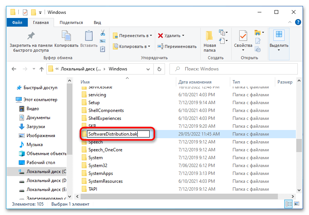Viewport: 309px width, 215px height.
Task: Click the horizontal scrollbar in file list
Action: (x=179, y=196)
